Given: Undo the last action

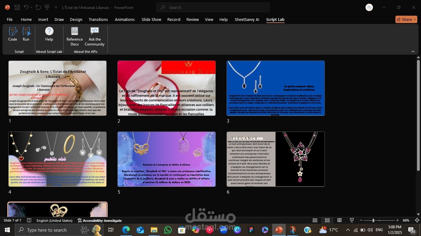Looking at the screenshot, I should tap(26, 7).
